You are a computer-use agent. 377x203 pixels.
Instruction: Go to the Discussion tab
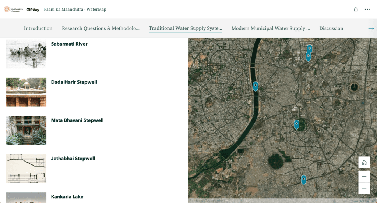[x=331, y=28]
